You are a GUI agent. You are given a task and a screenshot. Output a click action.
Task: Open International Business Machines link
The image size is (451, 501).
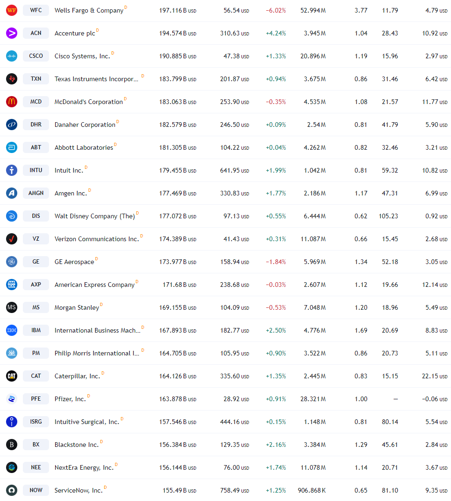tap(97, 330)
